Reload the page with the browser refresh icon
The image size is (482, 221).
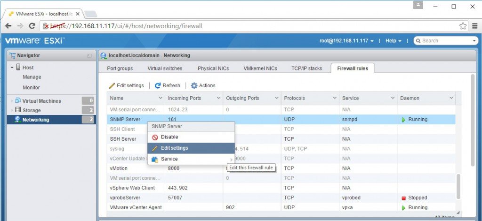pyautogui.click(x=32, y=26)
